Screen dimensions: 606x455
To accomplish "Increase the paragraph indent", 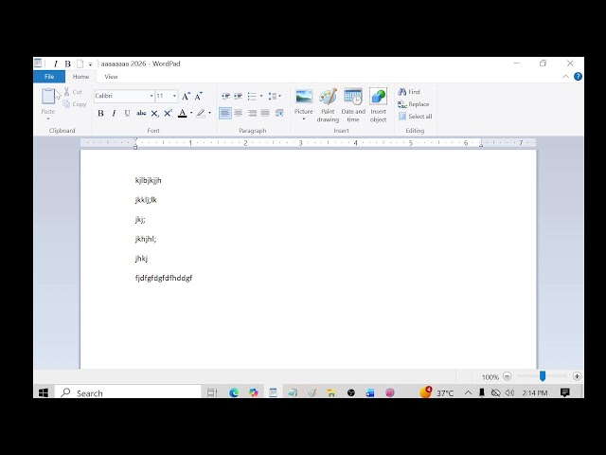I will click(x=238, y=96).
